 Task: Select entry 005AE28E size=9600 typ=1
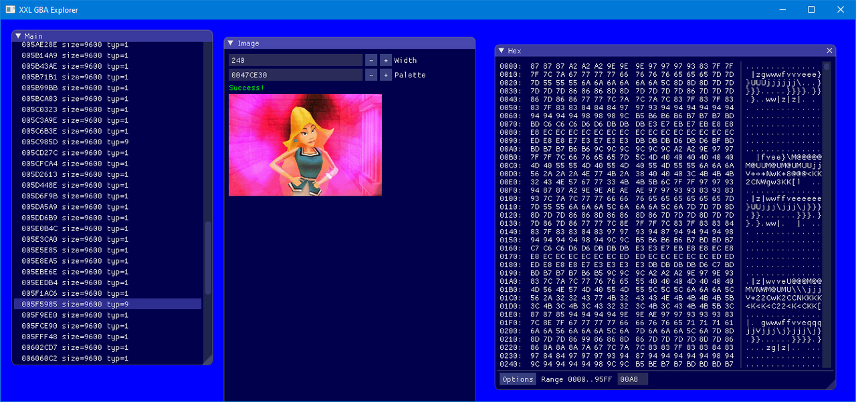pos(108,45)
